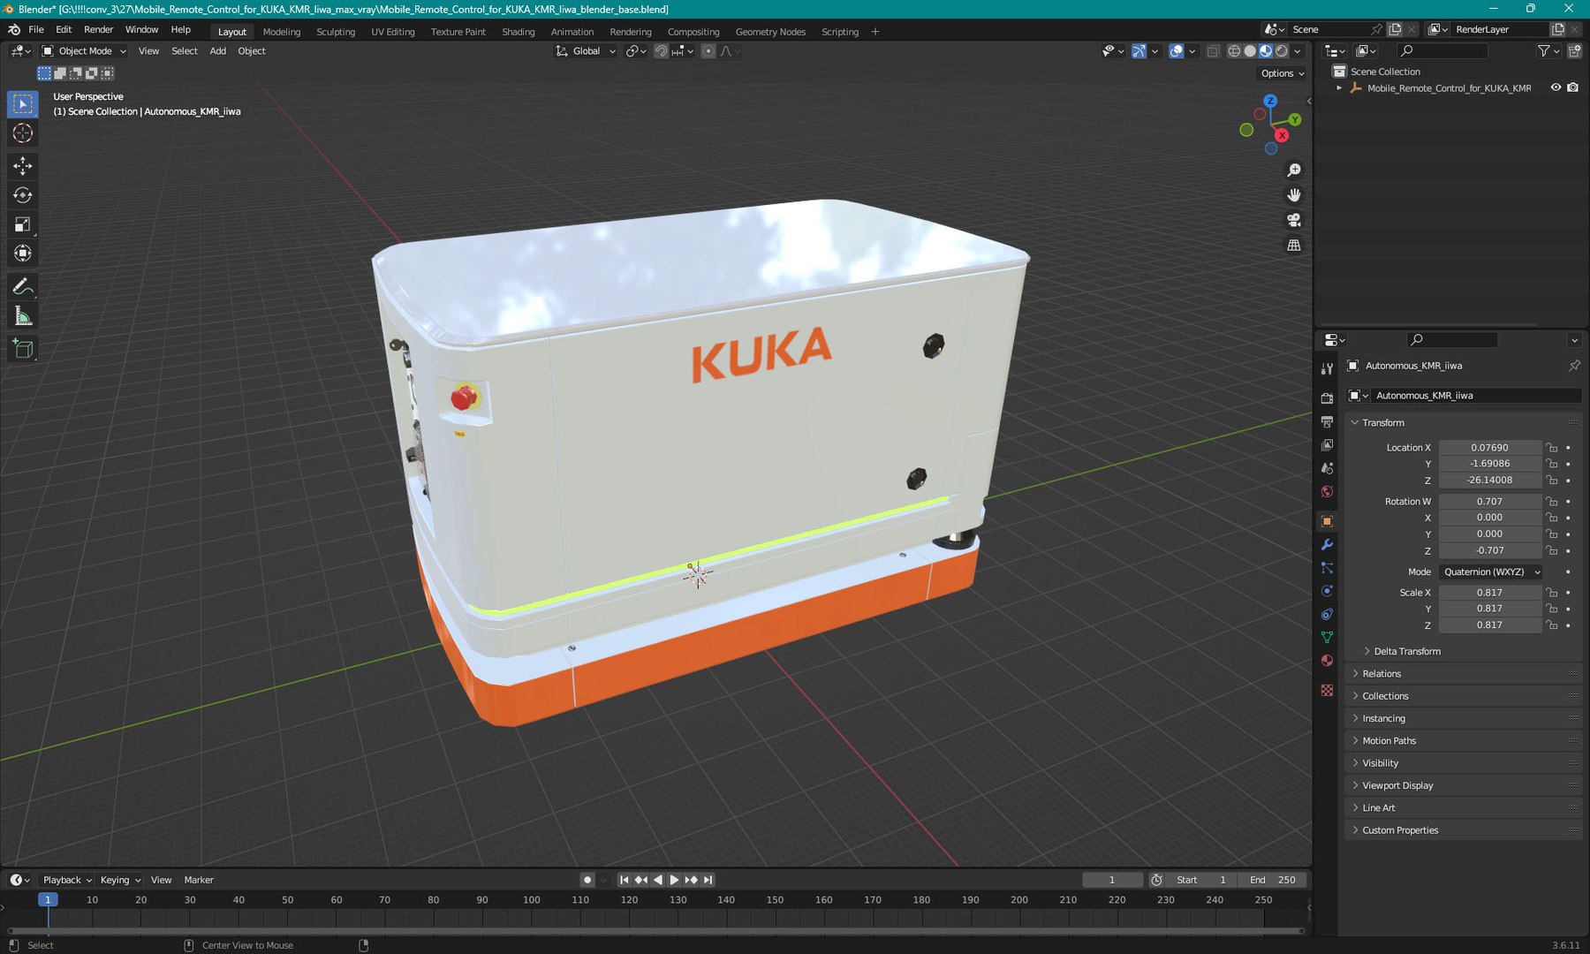Image resolution: width=1590 pixels, height=954 pixels.
Task: Select the Annotate tool
Action: click(23, 287)
